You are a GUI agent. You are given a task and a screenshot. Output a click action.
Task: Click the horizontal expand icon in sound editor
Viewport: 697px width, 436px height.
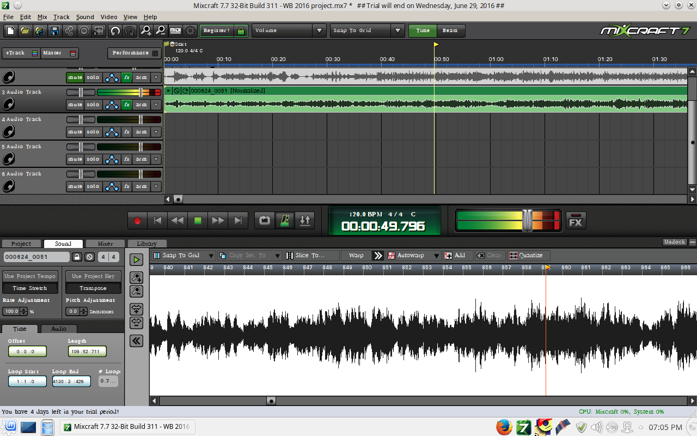[136, 309]
